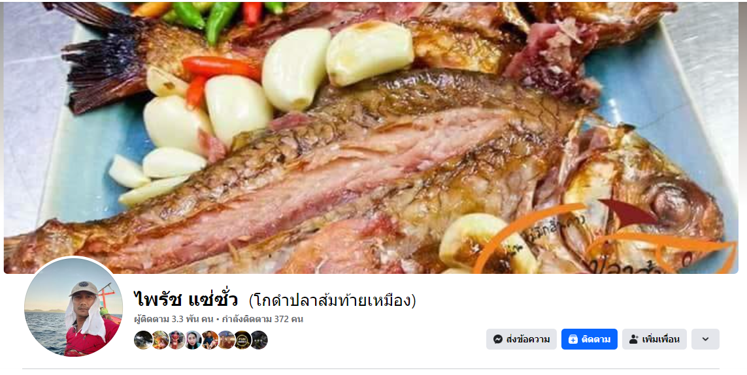Expand more options chevron beside เพิ่มเพื่อน
Image resolution: width=747 pixels, height=375 pixels.
705,339
